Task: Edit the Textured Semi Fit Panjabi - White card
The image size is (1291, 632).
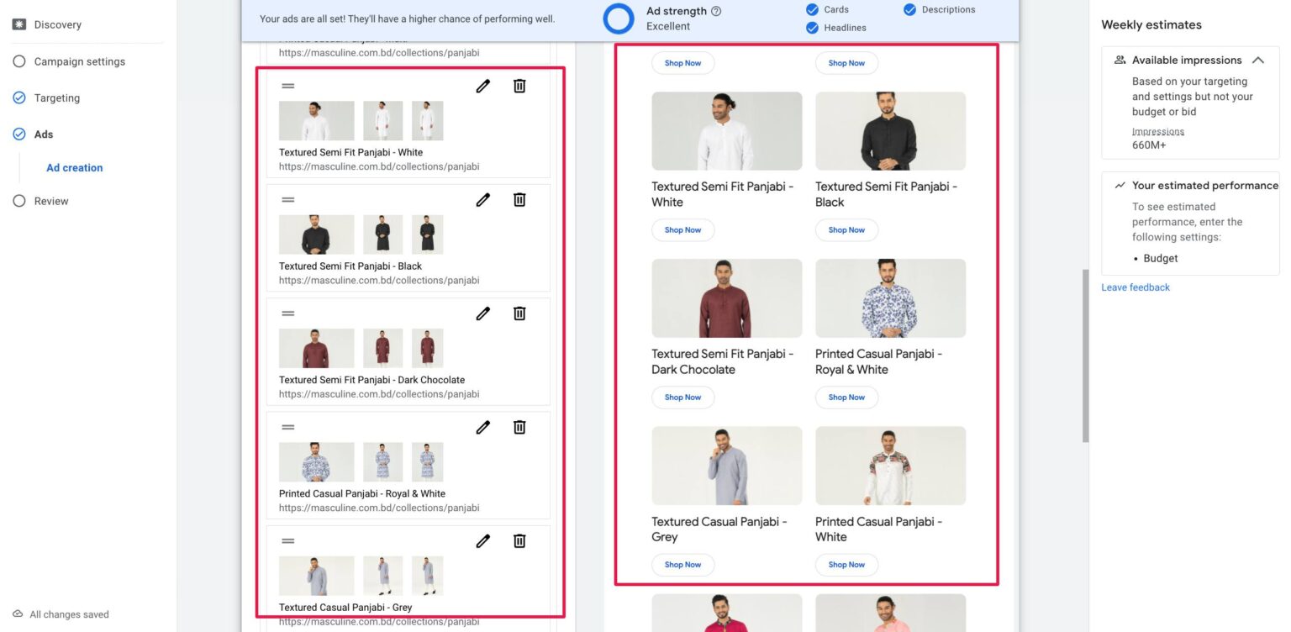Action: (x=482, y=86)
